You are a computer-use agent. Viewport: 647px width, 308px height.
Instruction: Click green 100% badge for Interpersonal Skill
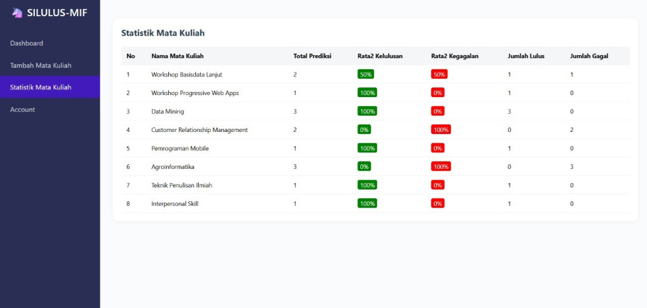coord(367,204)
